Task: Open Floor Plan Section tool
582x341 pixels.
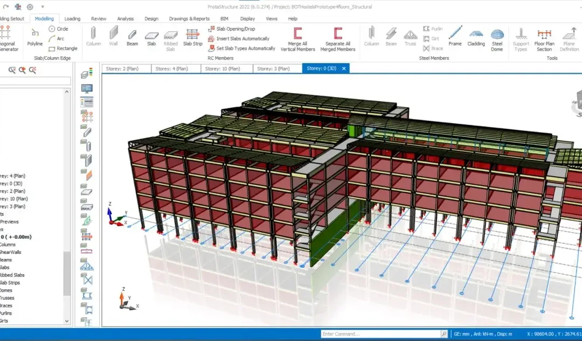Action: coord(544,40)
